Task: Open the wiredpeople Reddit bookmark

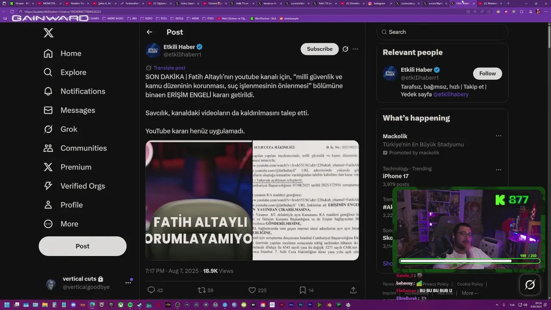Action: pyautogui.click(x=289, y=19)
